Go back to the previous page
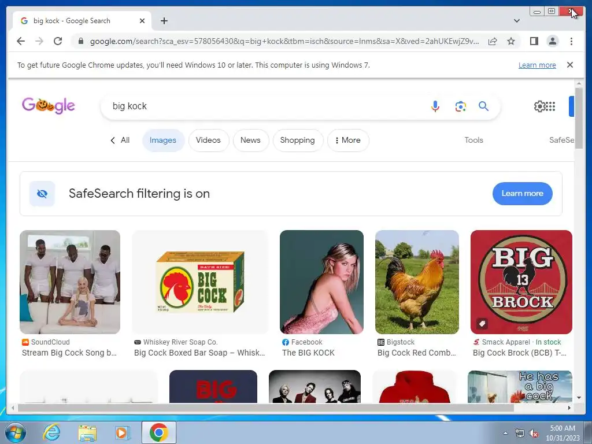The image size is (592, 444). click(x=21, y=41)
